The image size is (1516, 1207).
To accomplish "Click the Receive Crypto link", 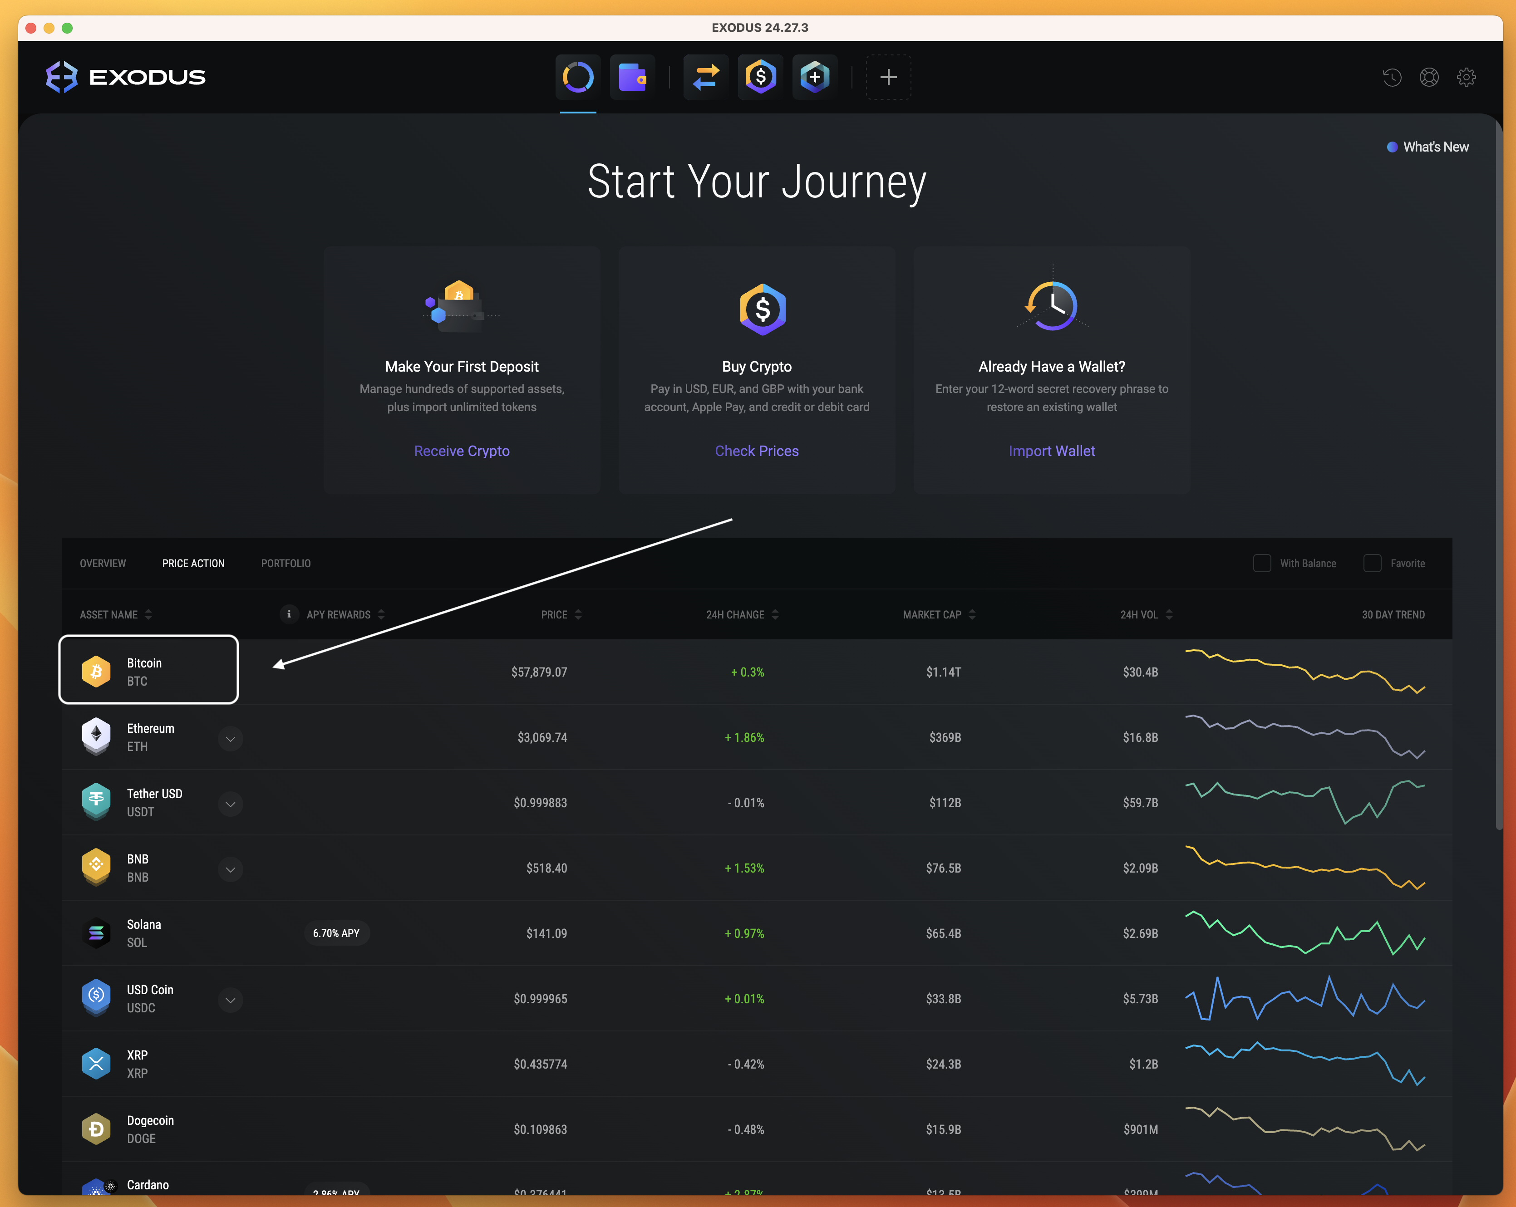I will (461, 451).
